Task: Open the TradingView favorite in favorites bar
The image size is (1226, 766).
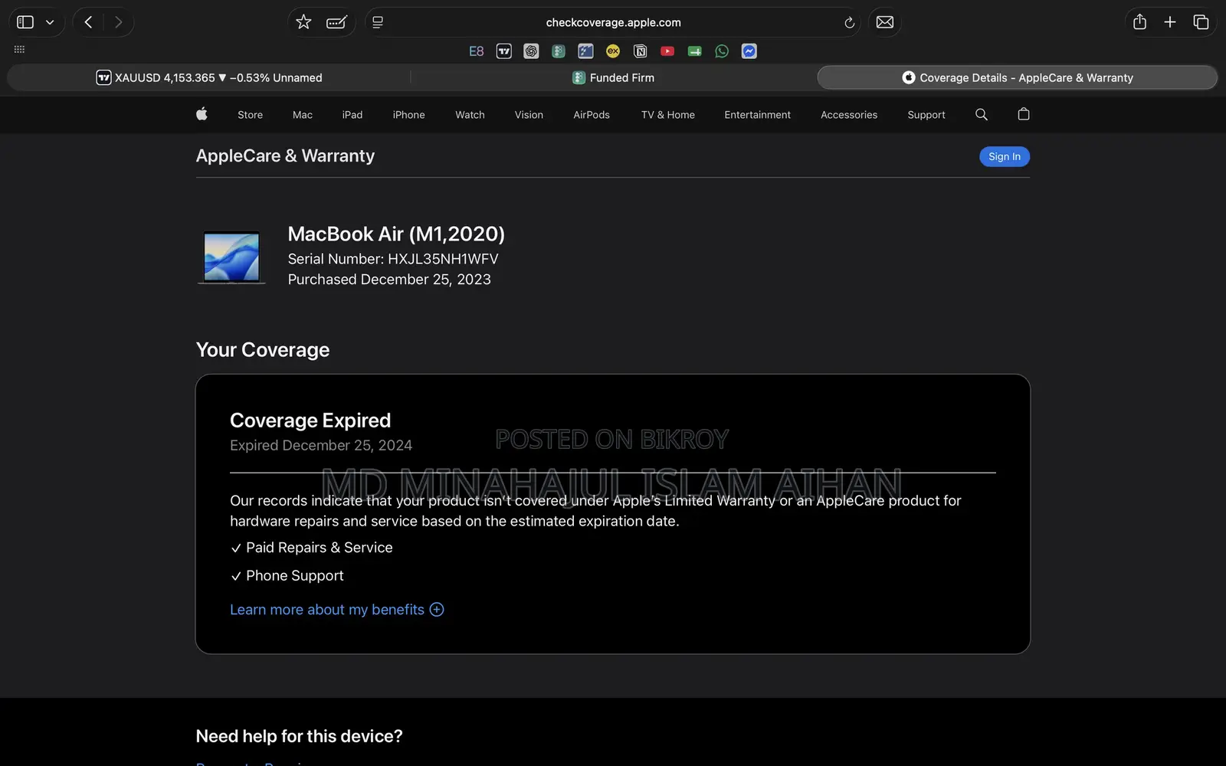Action: (x=504, y=51)
